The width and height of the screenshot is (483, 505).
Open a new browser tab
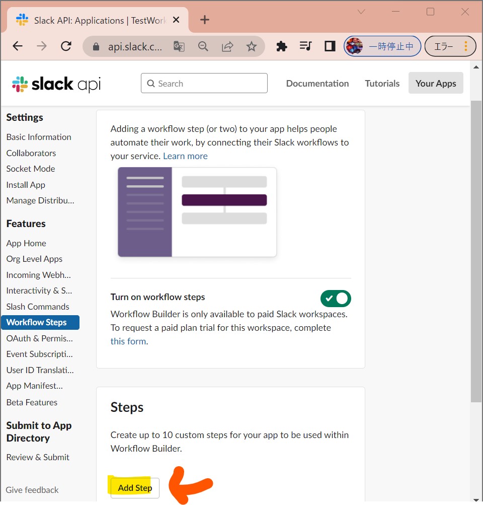tap(205, 20)
